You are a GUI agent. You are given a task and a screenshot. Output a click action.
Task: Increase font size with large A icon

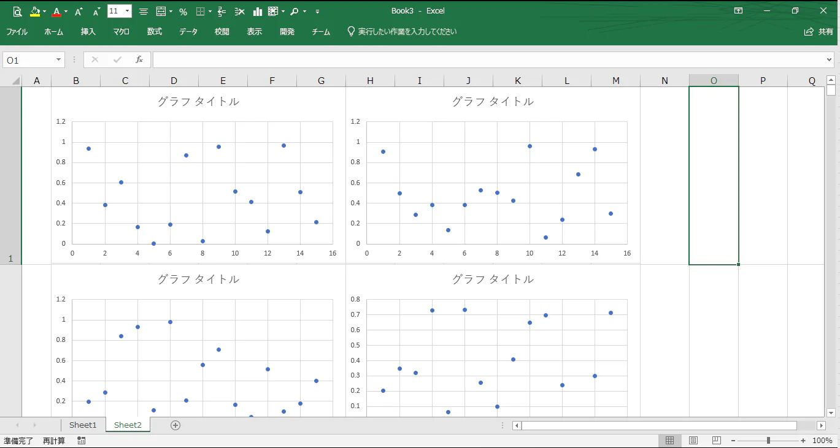coord(79,11)
